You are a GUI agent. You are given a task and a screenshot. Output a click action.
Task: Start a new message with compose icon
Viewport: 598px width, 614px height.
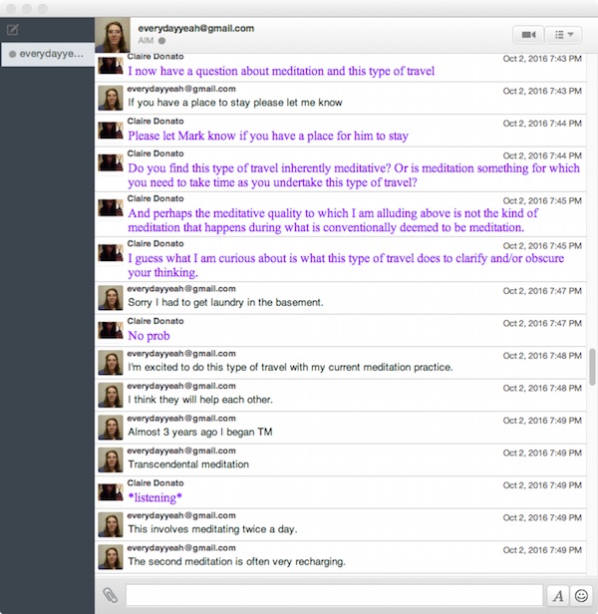pyautogui.click(x=13, y=29)
